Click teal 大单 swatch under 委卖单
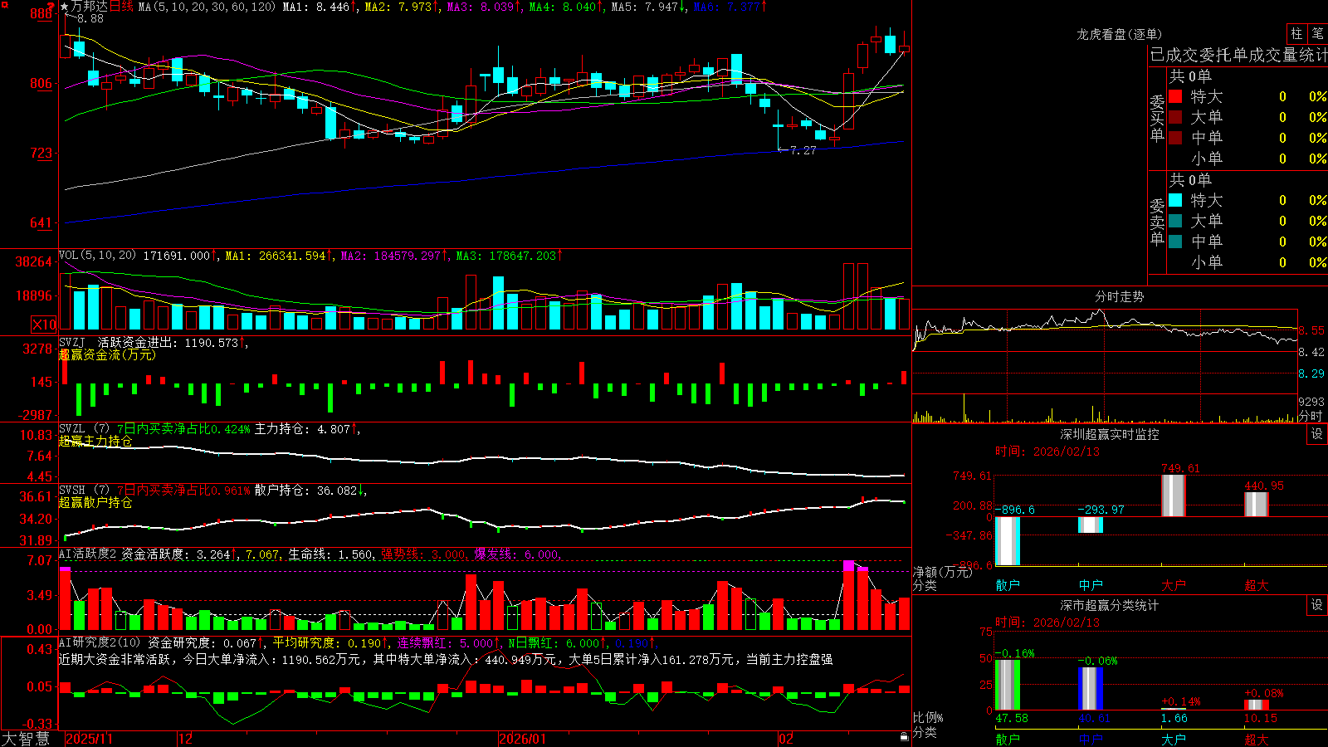This screenshot has width=1328, height=747. point(1175,221)
